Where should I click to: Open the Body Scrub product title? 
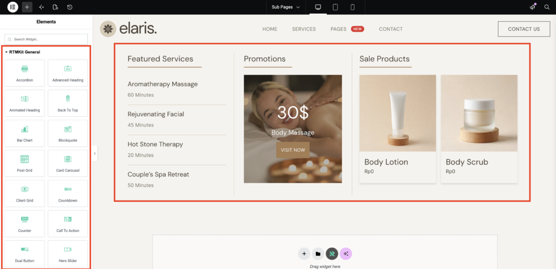(x=467, y=162)
